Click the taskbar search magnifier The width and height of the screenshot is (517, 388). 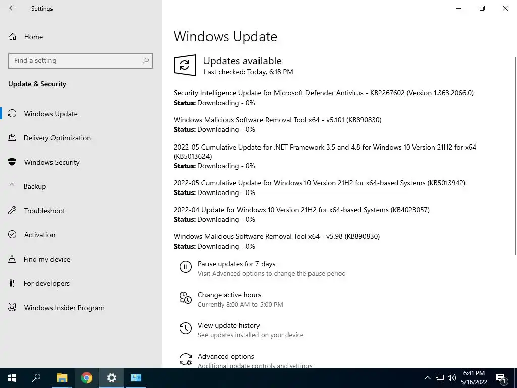(36, 378)
